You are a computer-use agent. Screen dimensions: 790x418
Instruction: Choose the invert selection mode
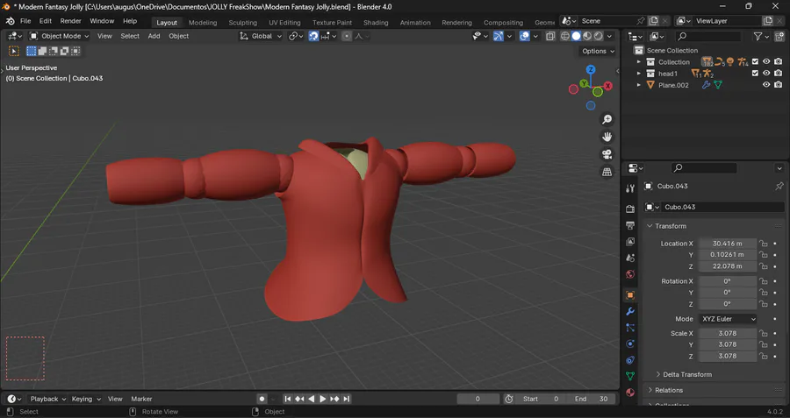point(64,51)
